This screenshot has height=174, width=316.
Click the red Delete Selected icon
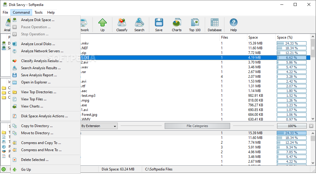tap(15, 160)
